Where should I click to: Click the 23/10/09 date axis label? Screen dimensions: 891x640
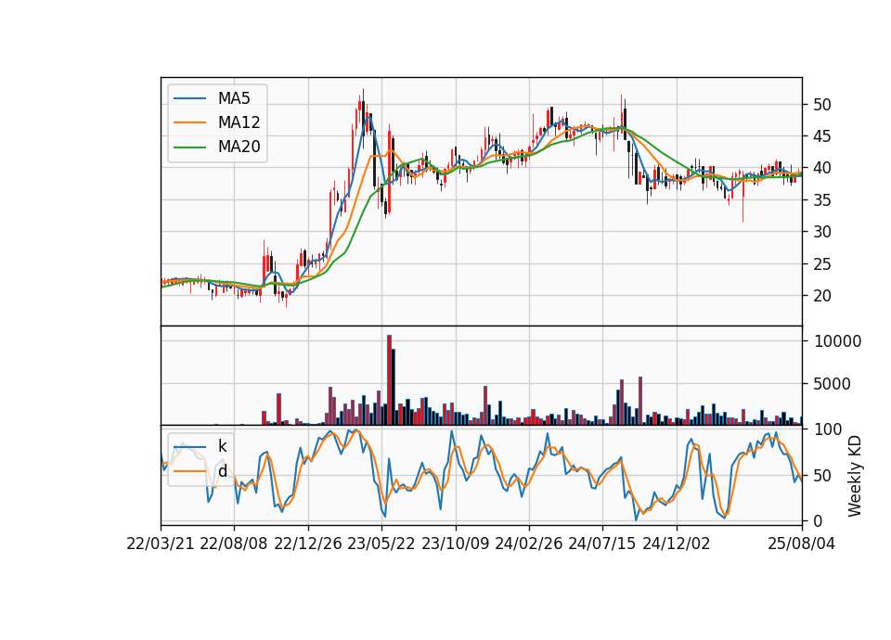[455, 544]
